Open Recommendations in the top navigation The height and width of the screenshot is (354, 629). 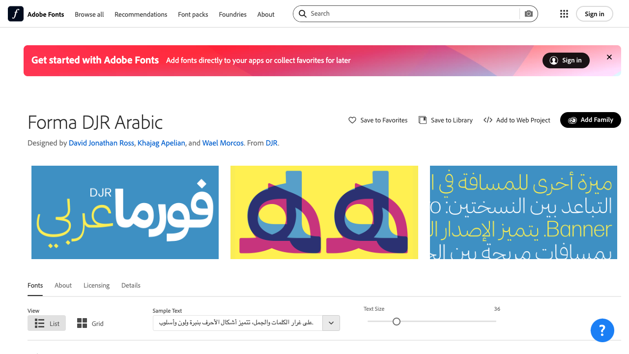coord(141,14)
